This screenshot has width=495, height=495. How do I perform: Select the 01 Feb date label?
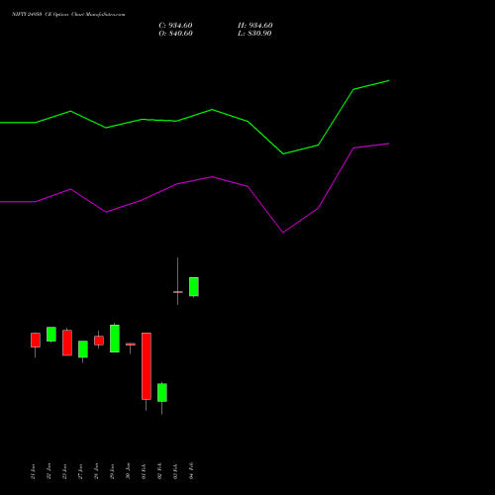coord(144,471)
